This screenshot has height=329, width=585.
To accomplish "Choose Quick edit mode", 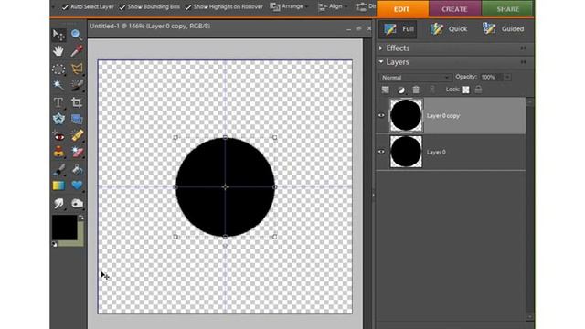I will point(449,29).
